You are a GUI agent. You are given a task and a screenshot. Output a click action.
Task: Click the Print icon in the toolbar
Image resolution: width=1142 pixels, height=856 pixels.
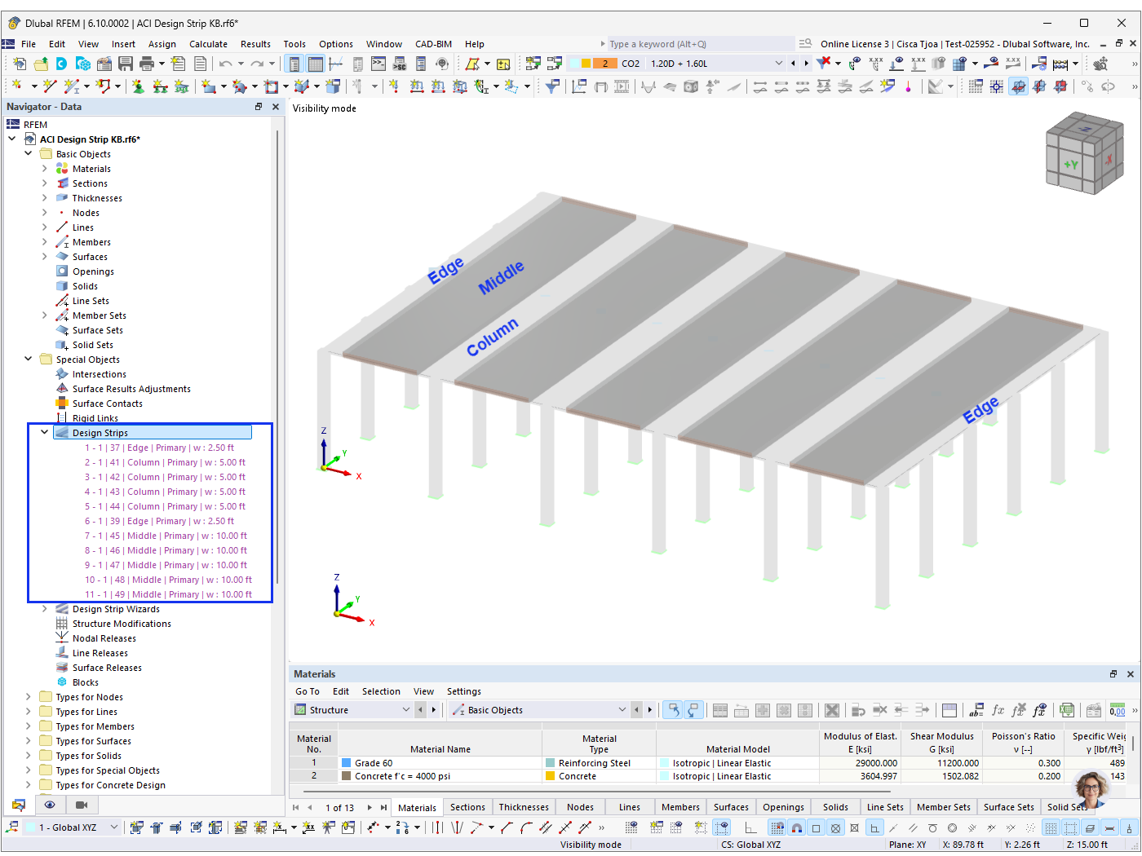[145, 63]
